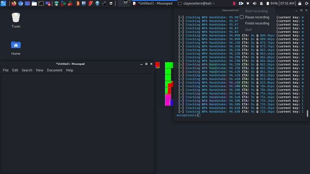Open the Kali applications menu
The image size is (310, 174).
click(x=3, y=3)
